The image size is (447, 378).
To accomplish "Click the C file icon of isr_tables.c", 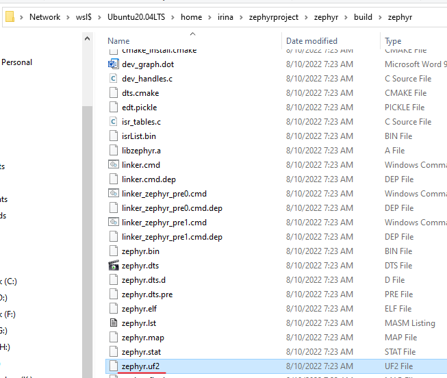I will [x=114, y=121].
